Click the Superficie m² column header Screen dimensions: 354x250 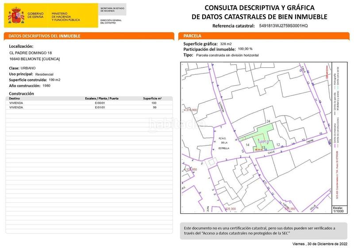point(153,98)
